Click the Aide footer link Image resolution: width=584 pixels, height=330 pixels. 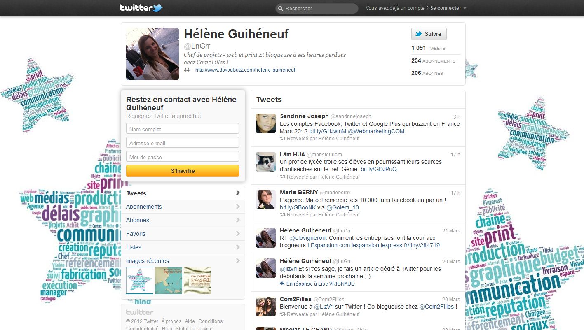190,321
